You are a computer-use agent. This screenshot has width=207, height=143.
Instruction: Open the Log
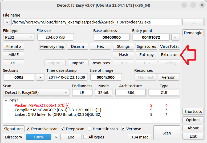click(71, 137)
